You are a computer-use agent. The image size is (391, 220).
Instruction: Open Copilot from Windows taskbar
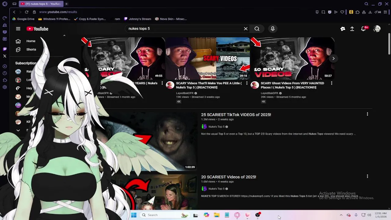pos(206,215)
